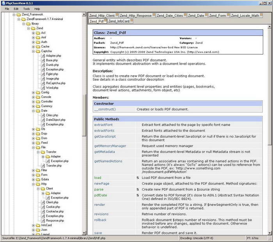273x242 pixels.
Task: Expand the Db folder node
Action: [33, 129]
